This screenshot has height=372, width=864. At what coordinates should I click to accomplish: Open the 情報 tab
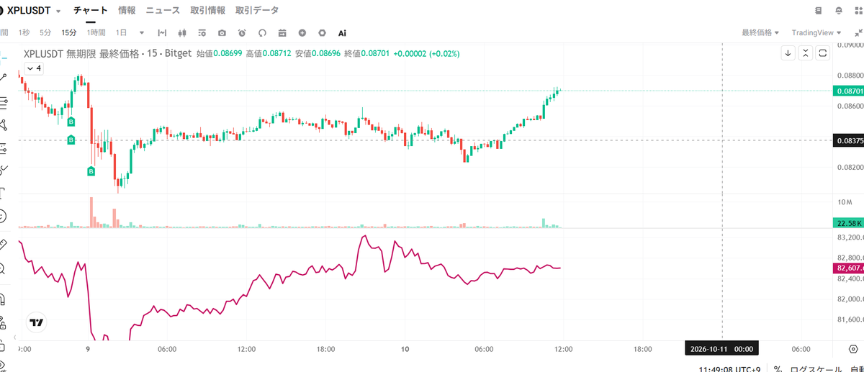127,11
